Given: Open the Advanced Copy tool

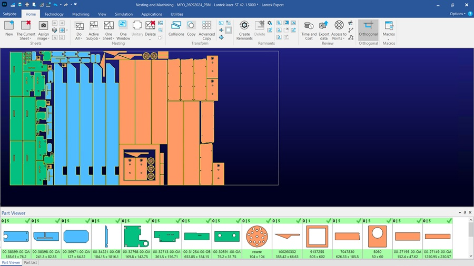Looking at the screenshot, I should pos(206,26).
